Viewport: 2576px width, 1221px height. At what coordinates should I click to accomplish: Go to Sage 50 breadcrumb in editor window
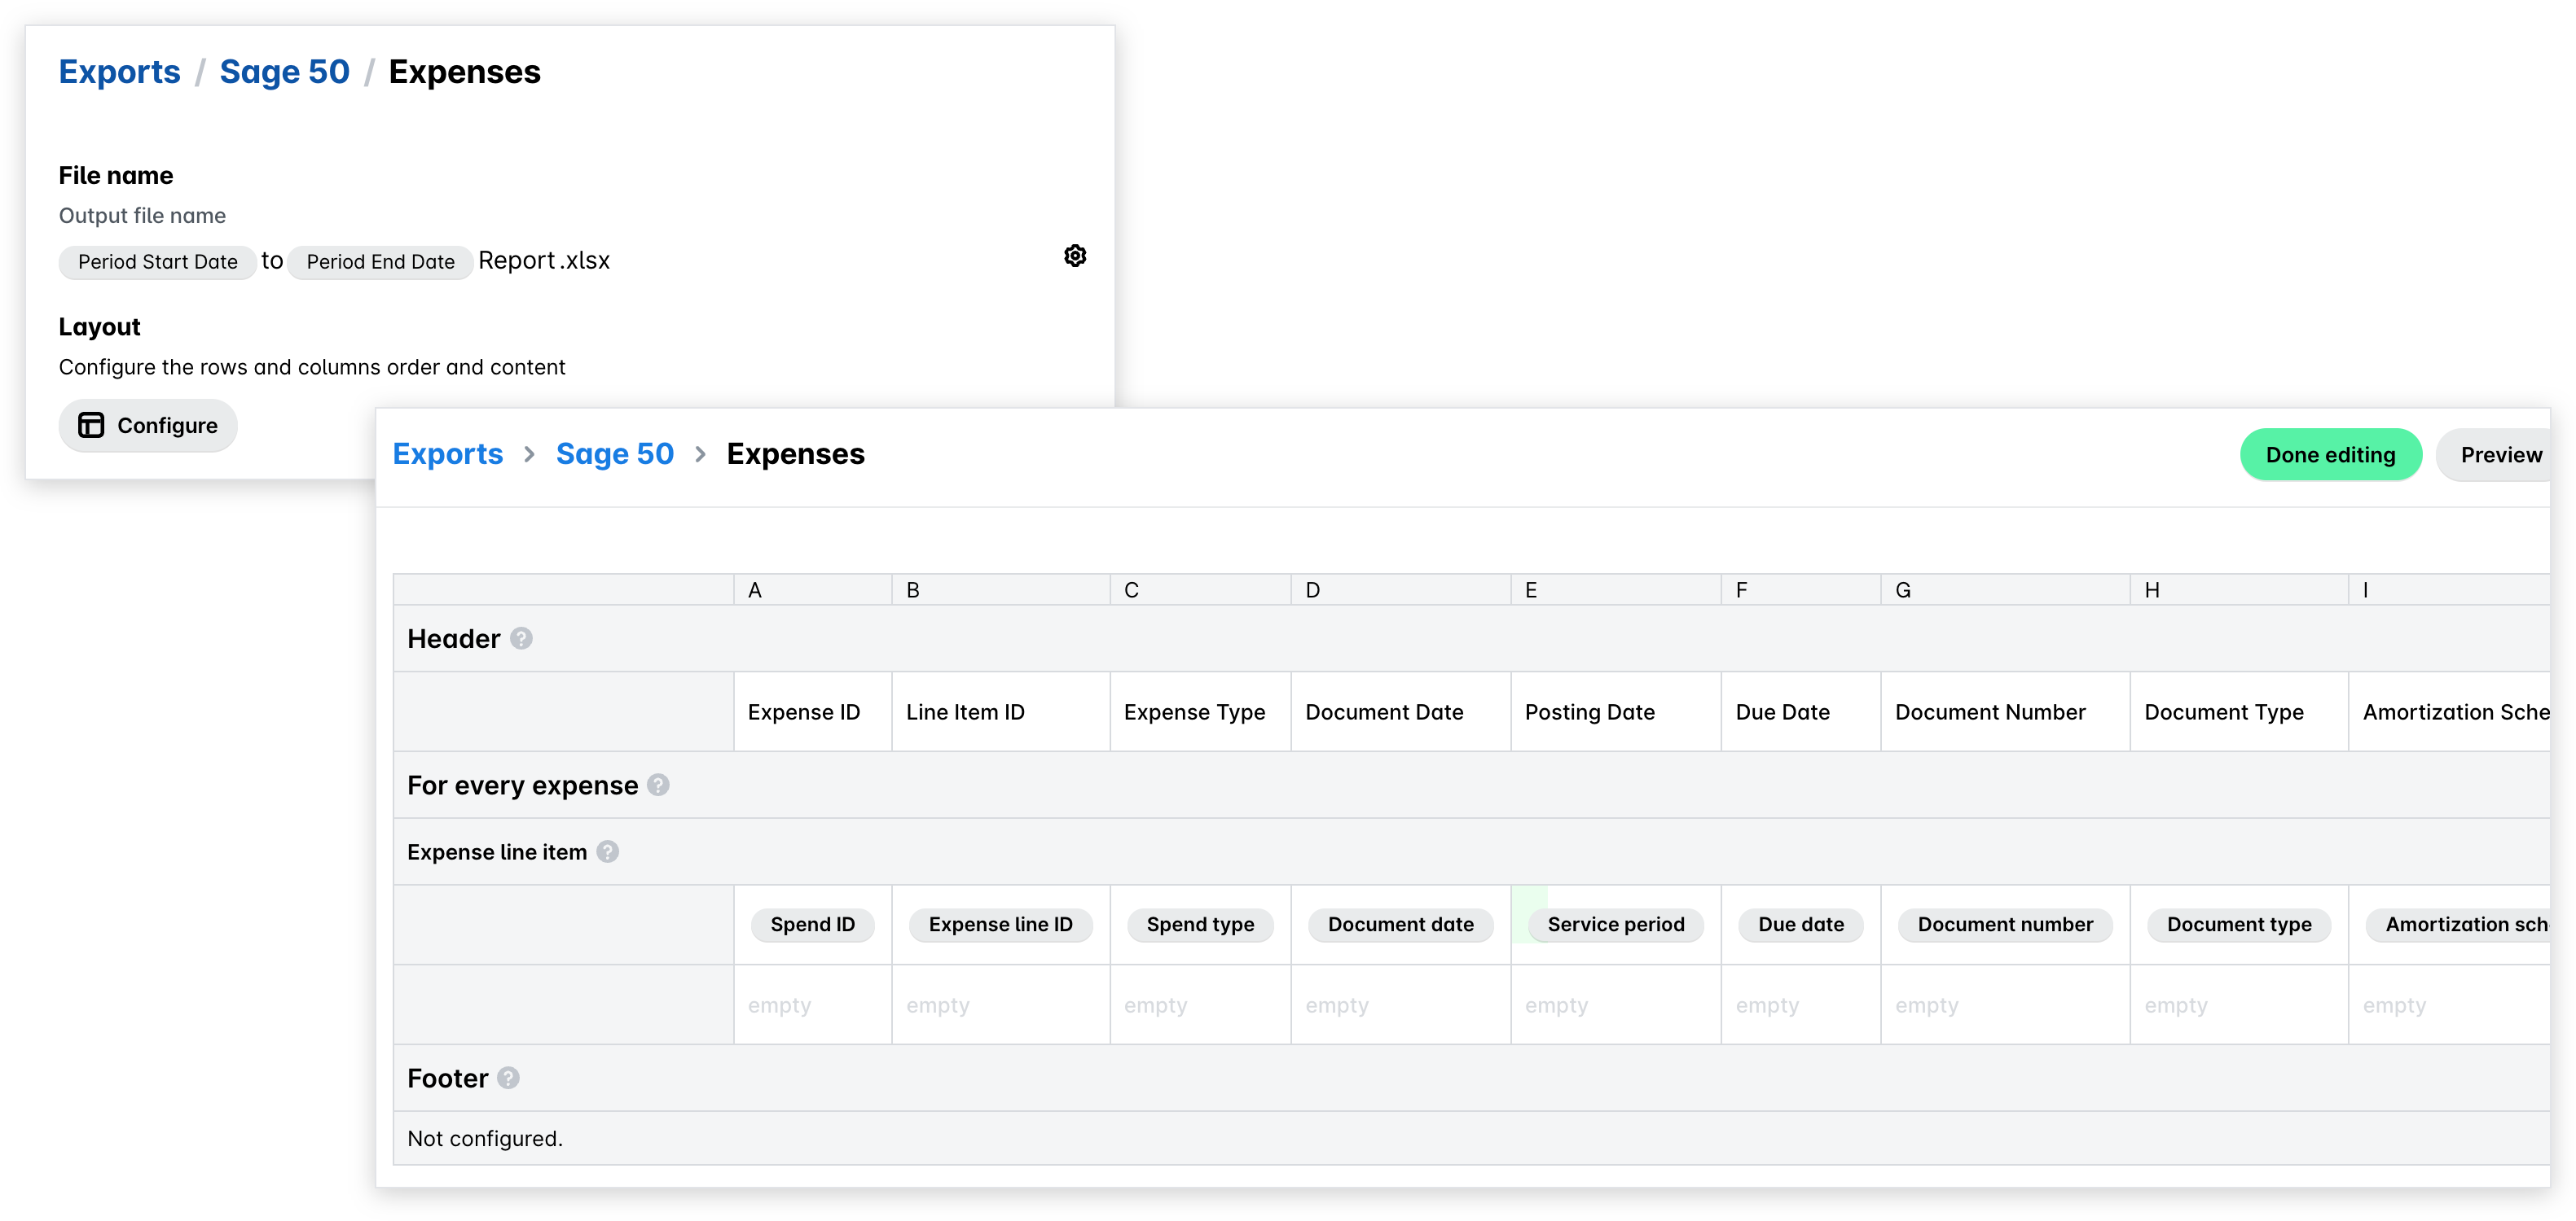tap(615, 453)
